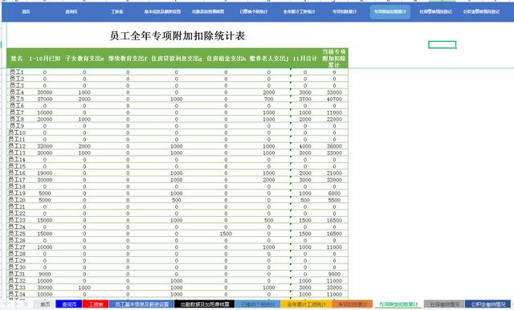Image resolution: width=514 pixels, height=310 pixels.
Task: Select 36000 in the 员工12 row
Action: coord(334,146)
